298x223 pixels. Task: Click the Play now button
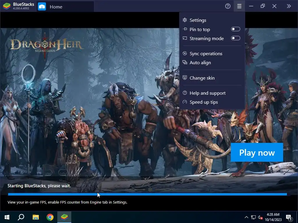[257, 152]
